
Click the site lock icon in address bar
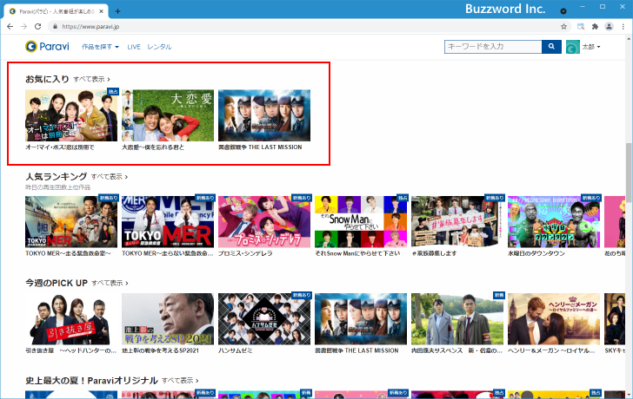(x=55, y=27)
